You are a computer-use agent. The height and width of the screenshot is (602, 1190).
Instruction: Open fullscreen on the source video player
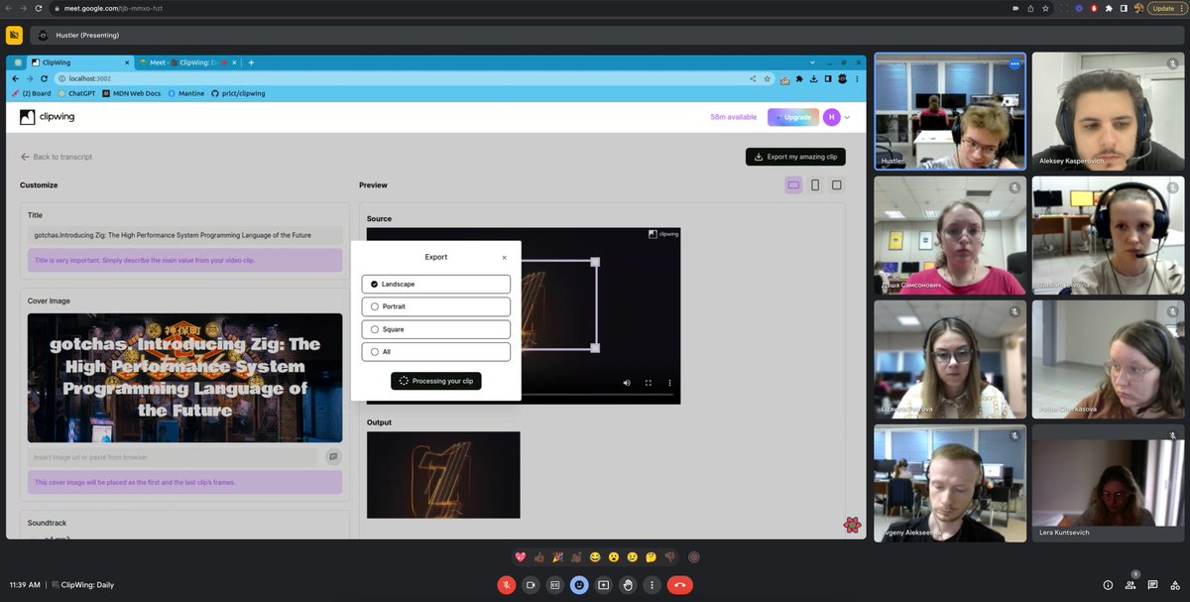[x=649, y=383]
